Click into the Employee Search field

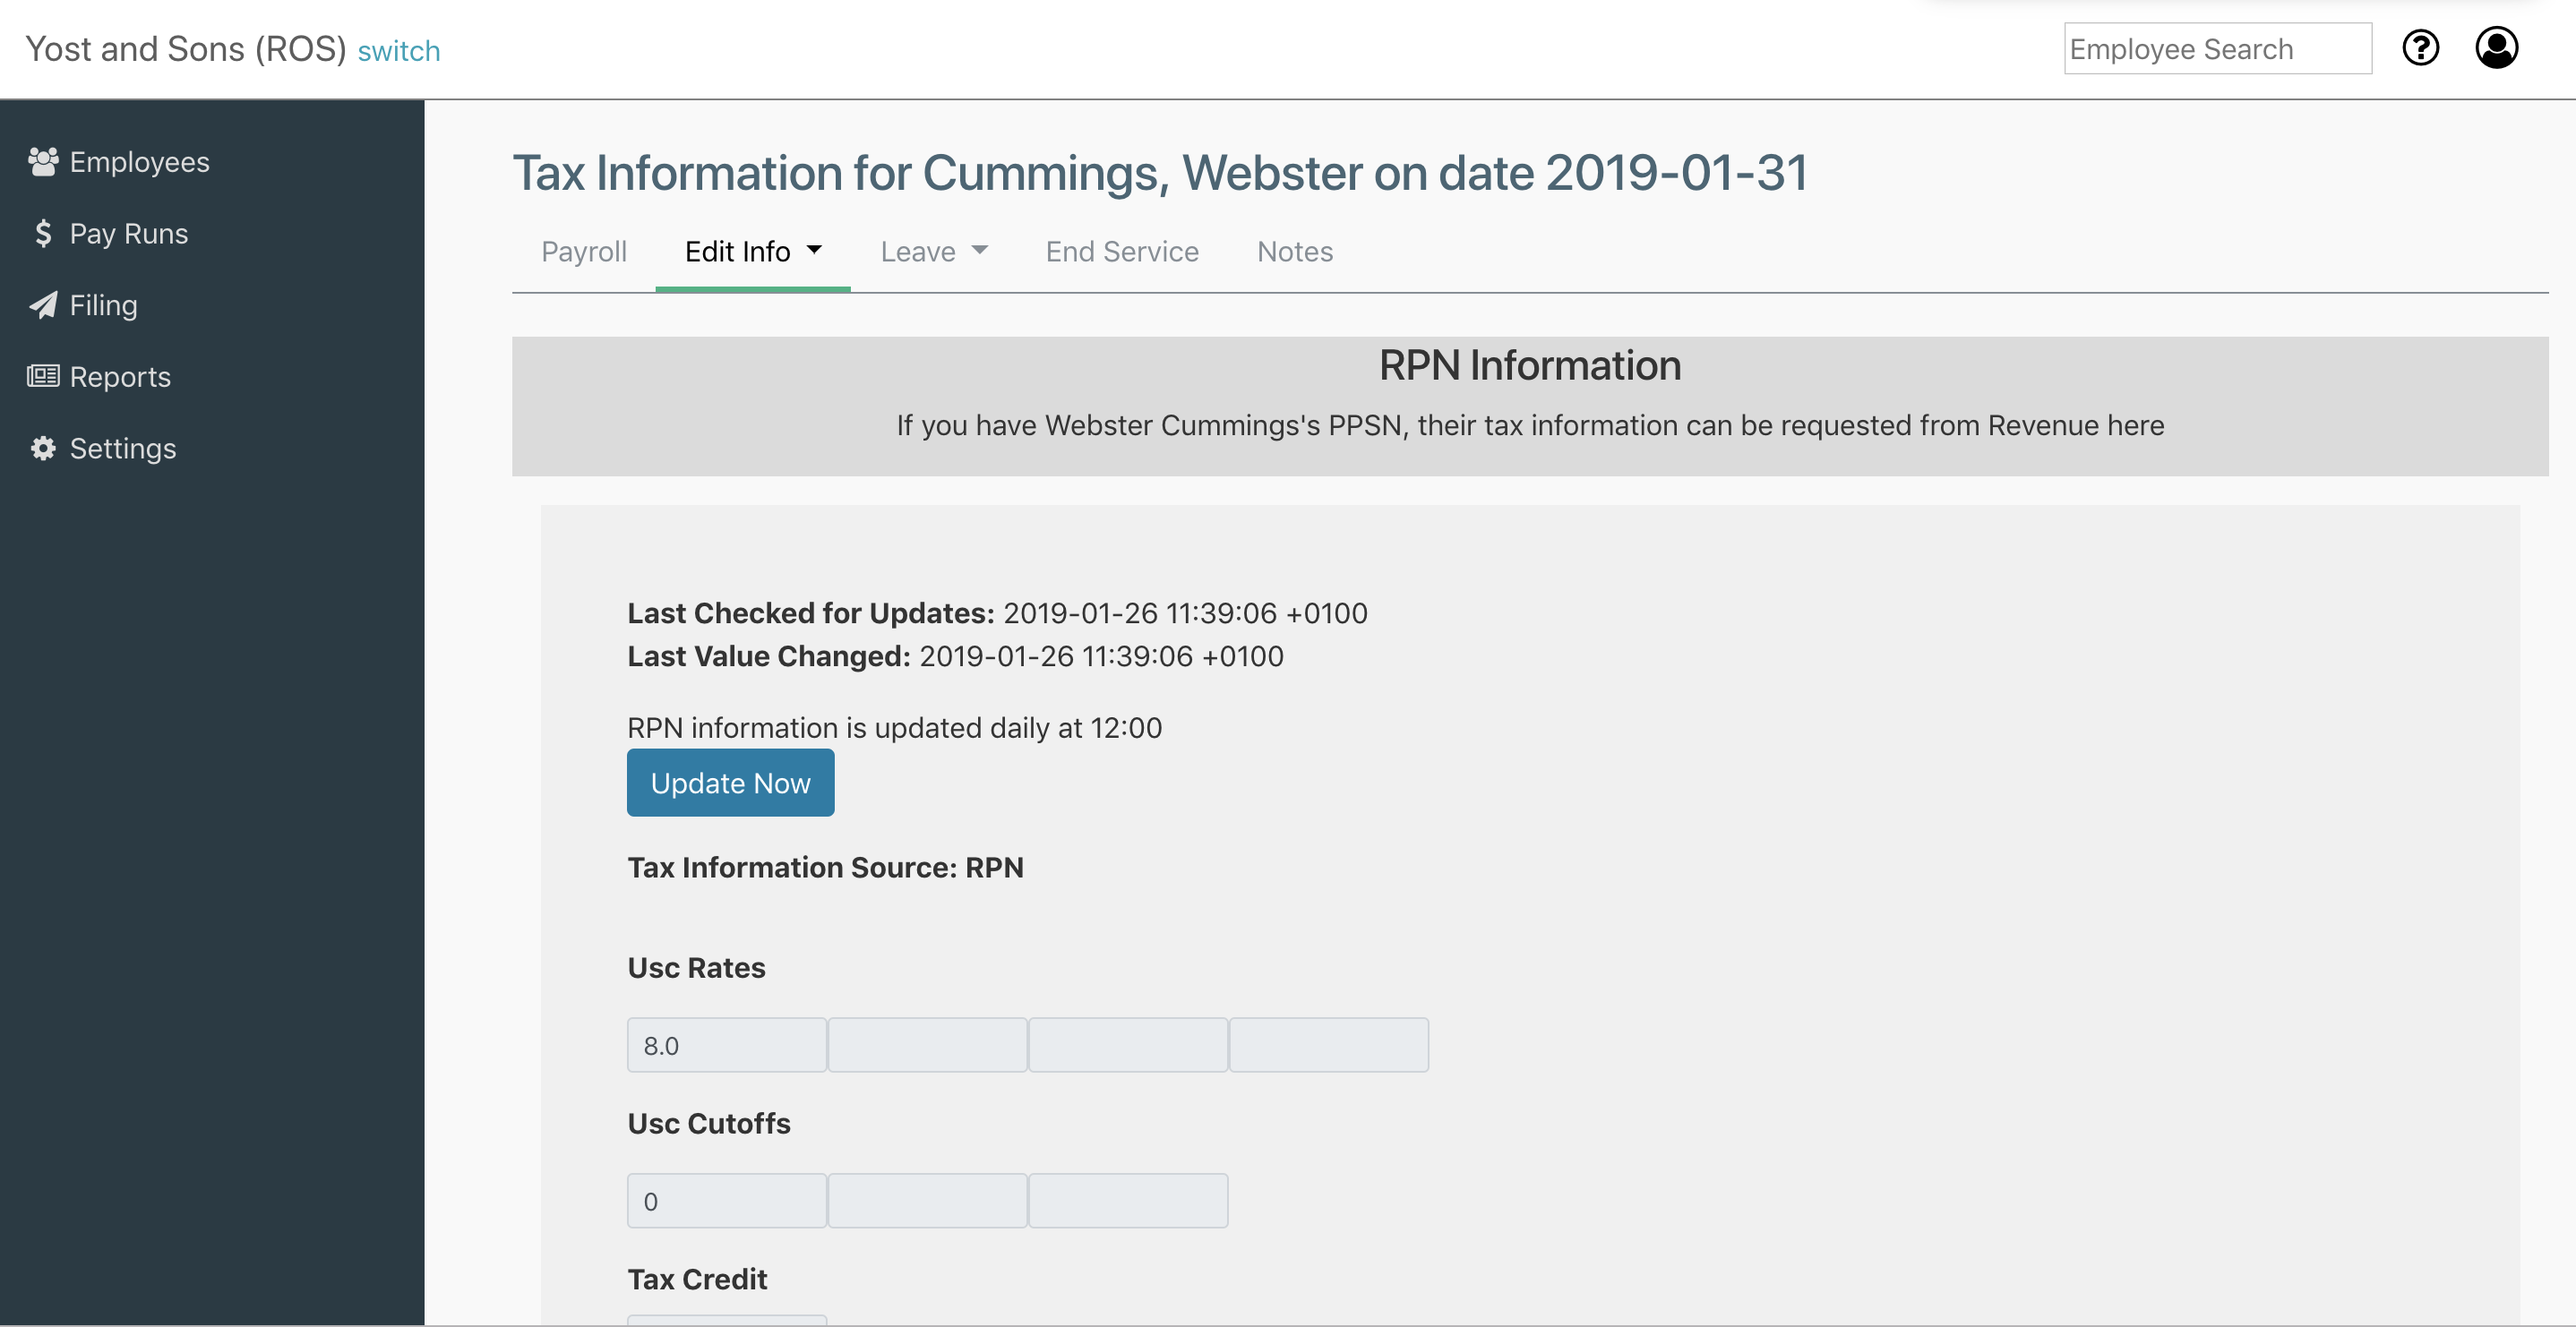click(x=2217, y=49)
